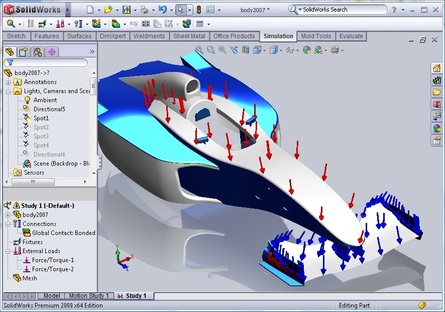Click the Run simulation lightning icon
The image size is (445, 312).
96,24
